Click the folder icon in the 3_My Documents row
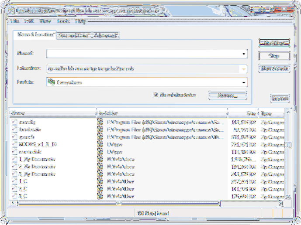 [x=100, y=174]
